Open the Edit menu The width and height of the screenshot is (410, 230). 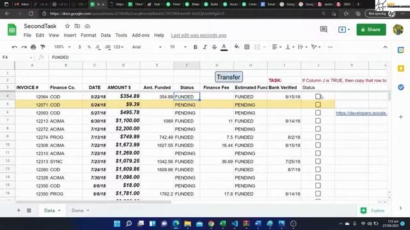[x=40, y=35]
